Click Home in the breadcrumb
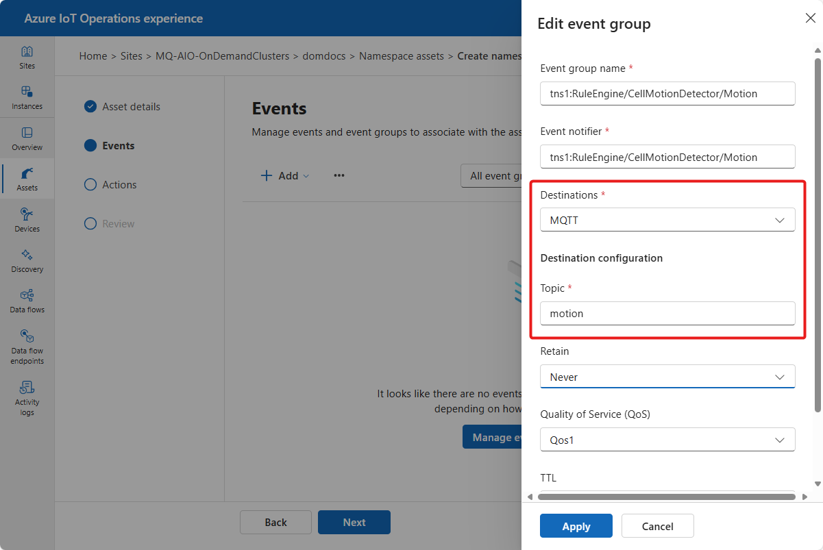The width and height of the screenshot is (823, 550). (x=93, y=56)
